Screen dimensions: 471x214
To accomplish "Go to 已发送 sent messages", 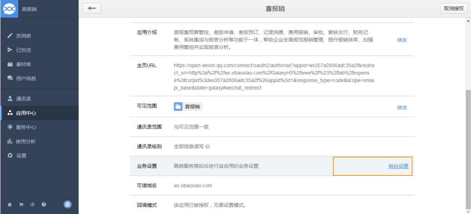I will (x=23, y=50).
